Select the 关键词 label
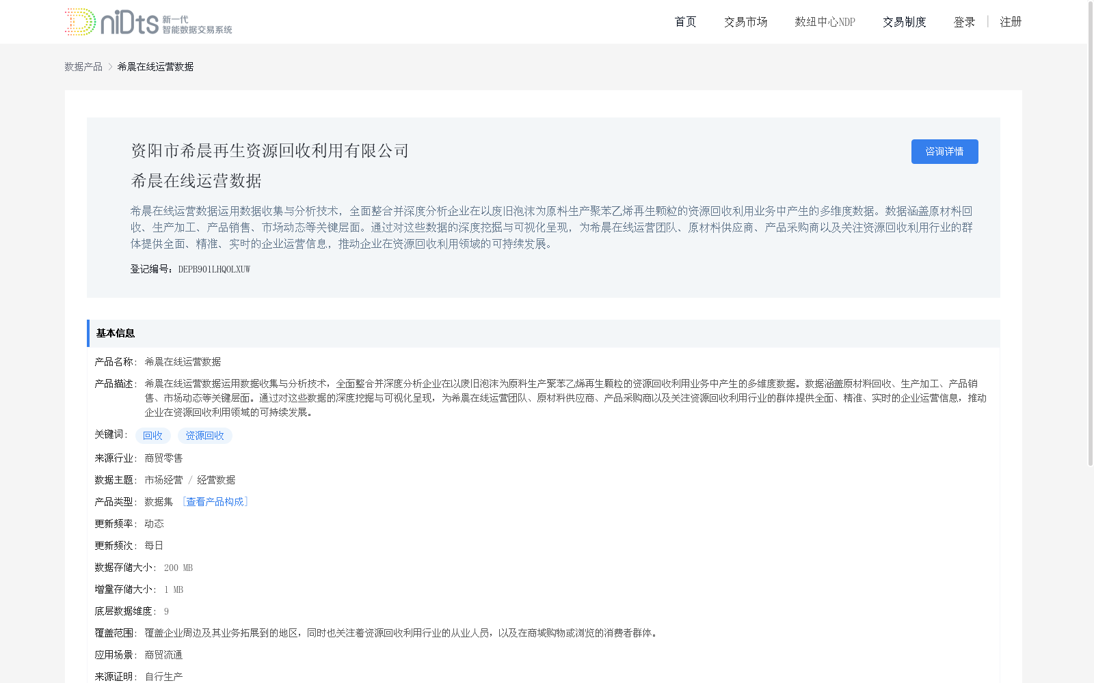 111,434
